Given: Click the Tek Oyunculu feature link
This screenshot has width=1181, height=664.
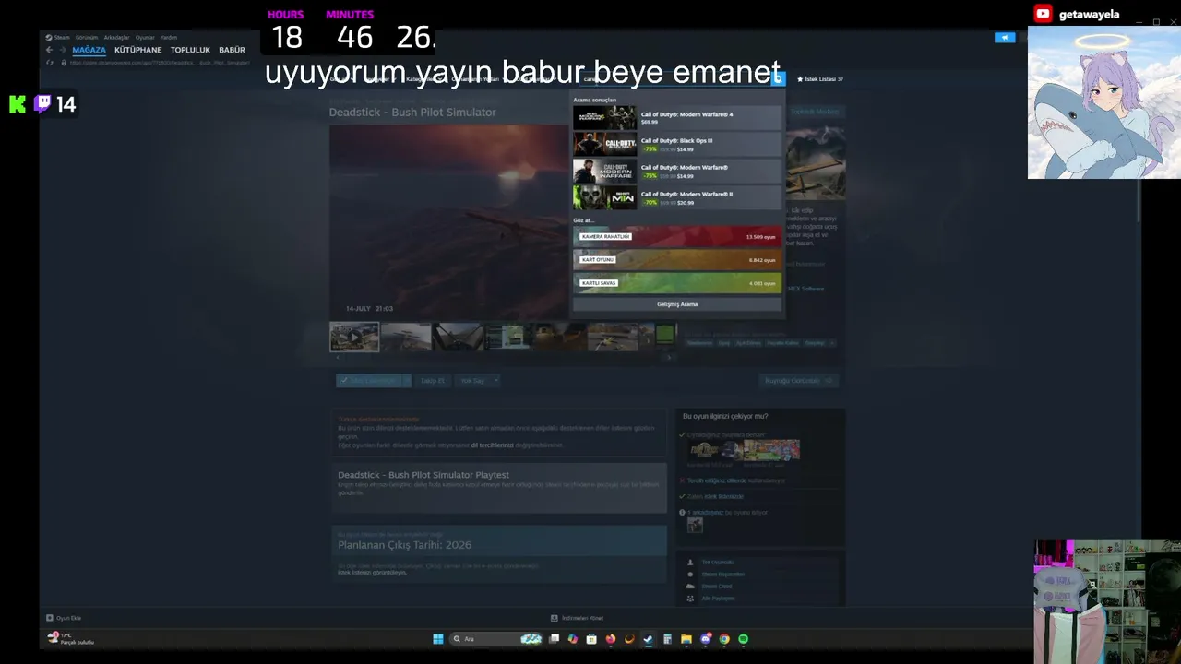Looking at the screenshot, I should click(x=717, y=563).
